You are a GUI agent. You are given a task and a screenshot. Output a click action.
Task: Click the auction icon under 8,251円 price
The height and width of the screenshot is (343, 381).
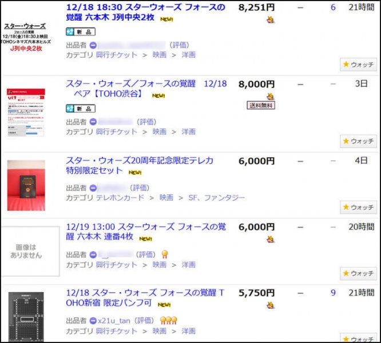click(271, 19)
